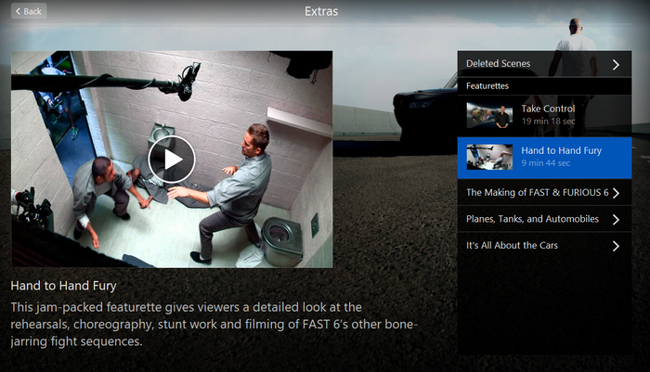Select the Take Control thumbnail
Image resolution: width=650 pixels, height=372 pixels.
tap(489, 115)
